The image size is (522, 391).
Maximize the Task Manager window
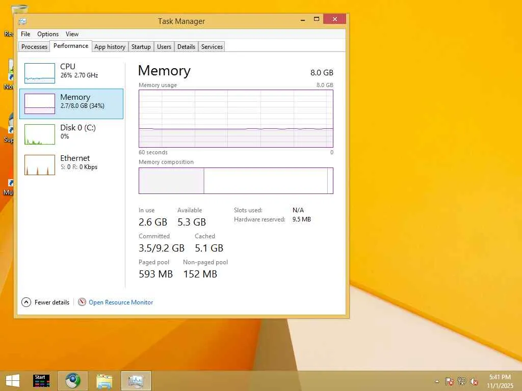(x=317, y=19)
